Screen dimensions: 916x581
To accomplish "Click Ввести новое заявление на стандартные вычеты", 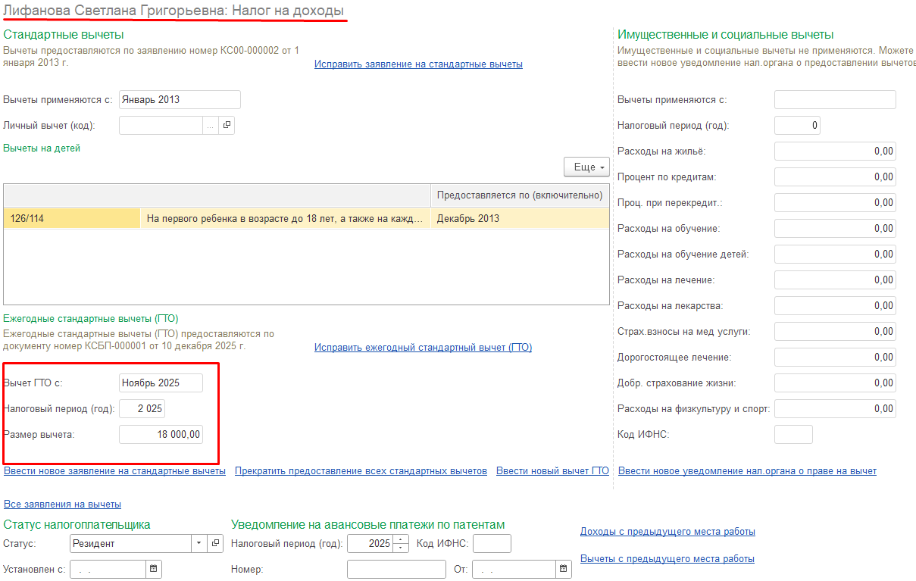I will coord(115,471).
